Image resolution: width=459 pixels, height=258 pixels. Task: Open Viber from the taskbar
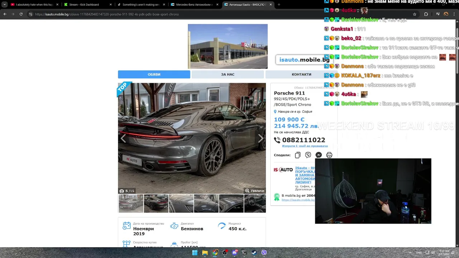264,253
